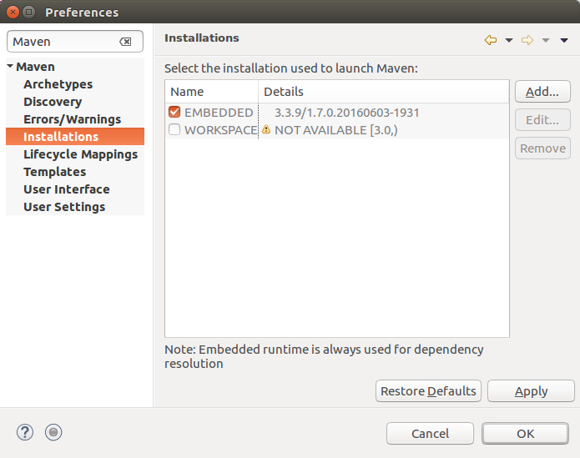Uncheck the EMBEDDED installation checkbox
The image size is (580, 458).
(174, 112)
